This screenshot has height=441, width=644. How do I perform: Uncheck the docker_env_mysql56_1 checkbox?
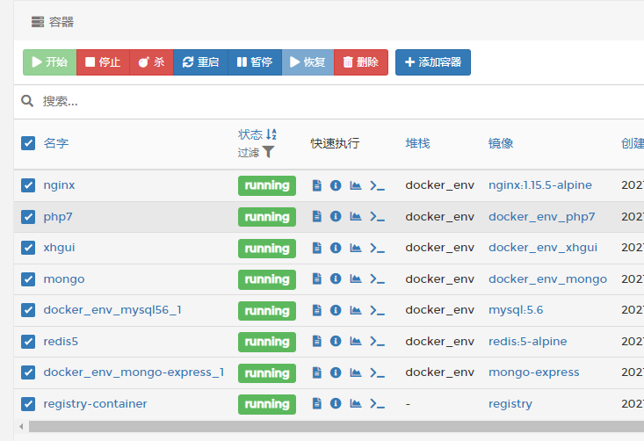28,310
